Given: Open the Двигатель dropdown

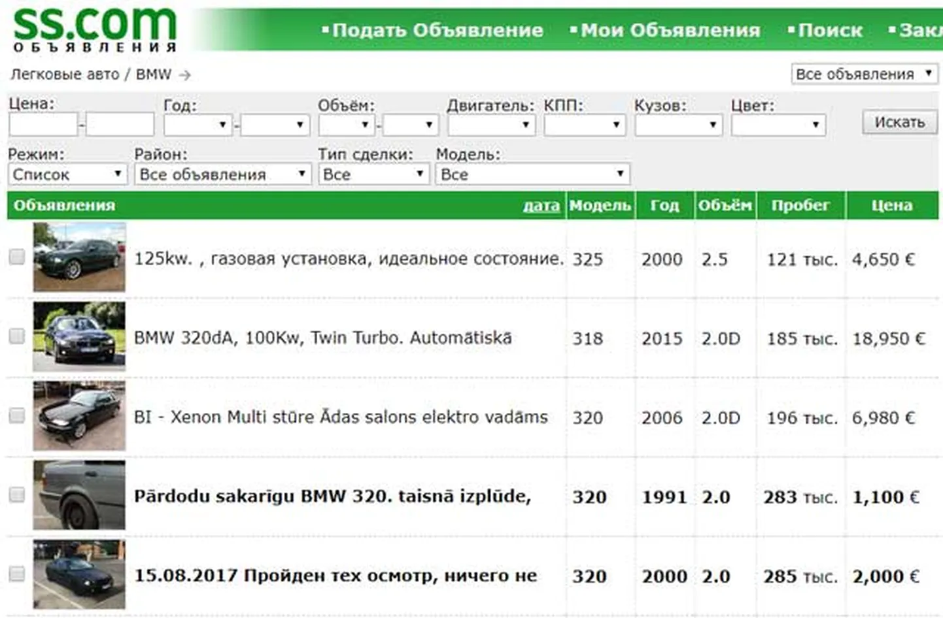Looking at the screenshot, I should [x=491, y=124].
